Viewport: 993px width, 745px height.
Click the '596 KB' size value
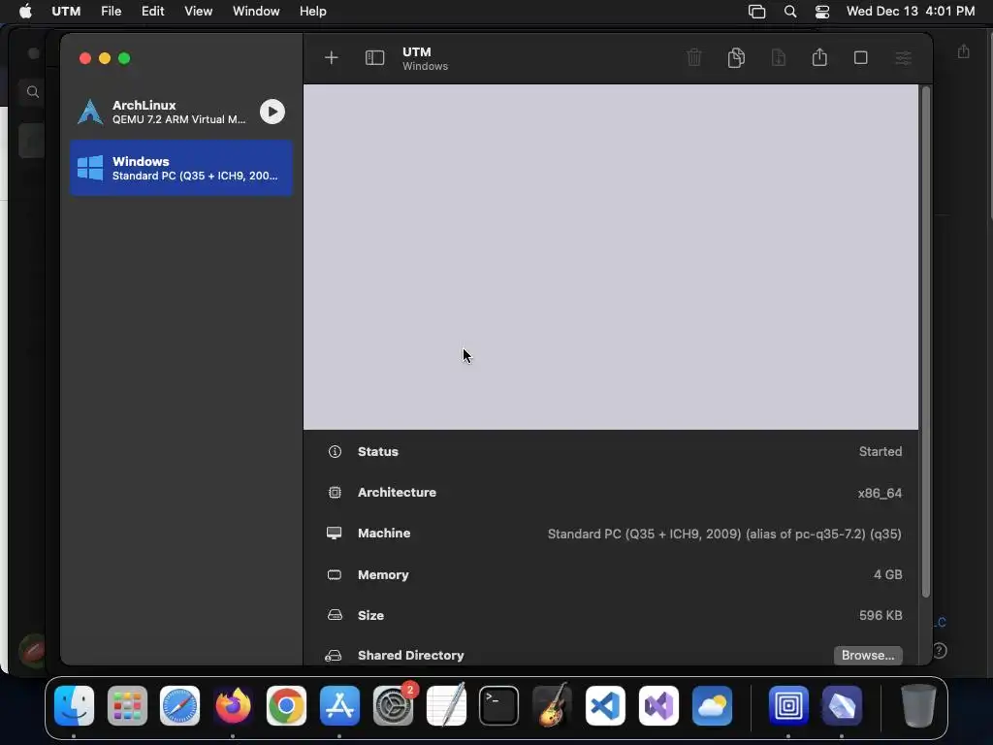(x=881, y=615)
